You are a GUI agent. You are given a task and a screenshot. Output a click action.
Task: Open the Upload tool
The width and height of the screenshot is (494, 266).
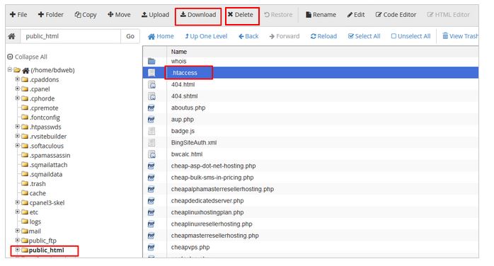[x=155, y=15]
